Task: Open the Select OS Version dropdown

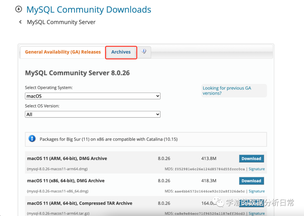Action: [x=93, y=114]
